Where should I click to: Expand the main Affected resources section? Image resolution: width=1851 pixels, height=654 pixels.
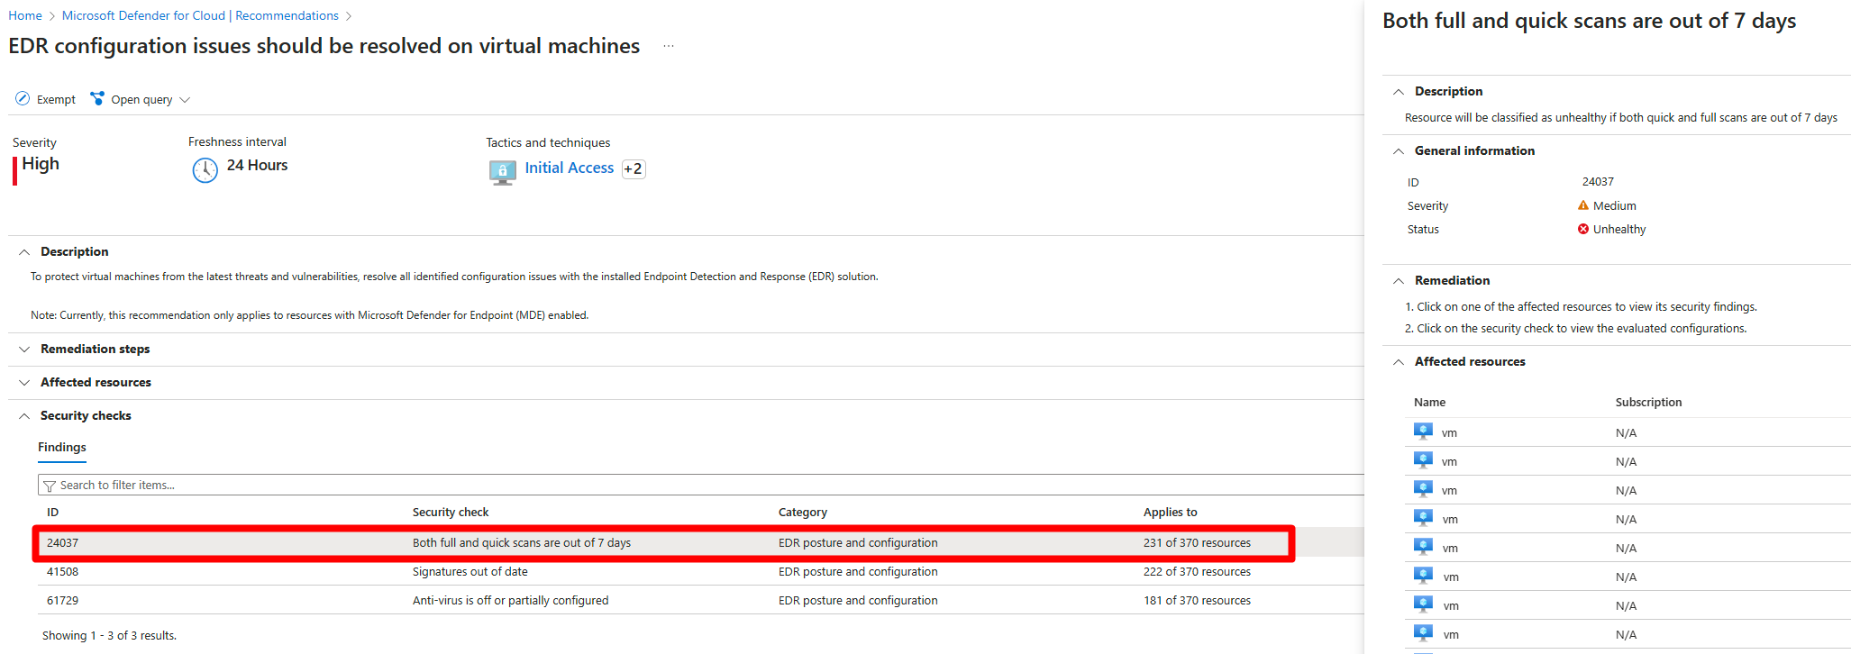click(24, 383)
